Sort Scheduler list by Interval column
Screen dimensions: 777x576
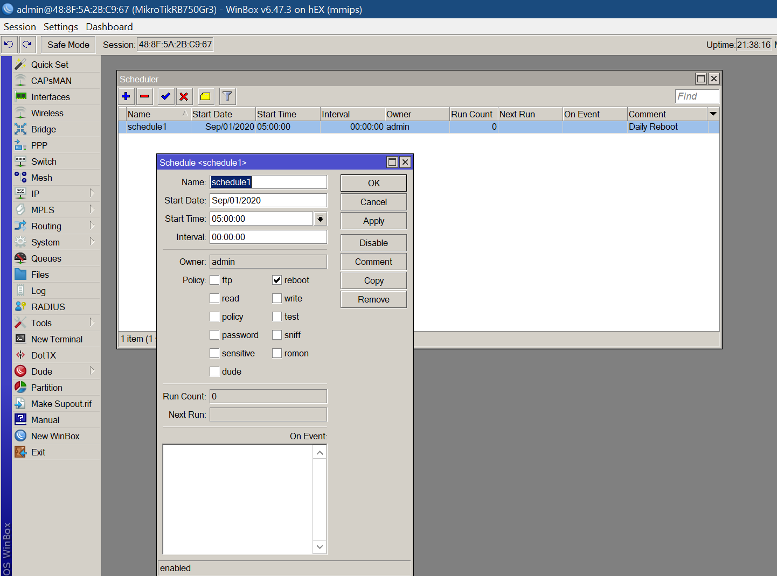click(352, 114)
